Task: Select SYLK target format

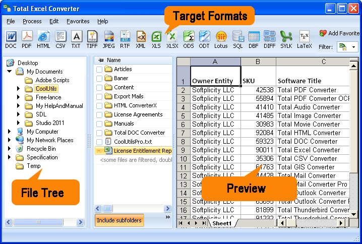Action: point(286,39)
